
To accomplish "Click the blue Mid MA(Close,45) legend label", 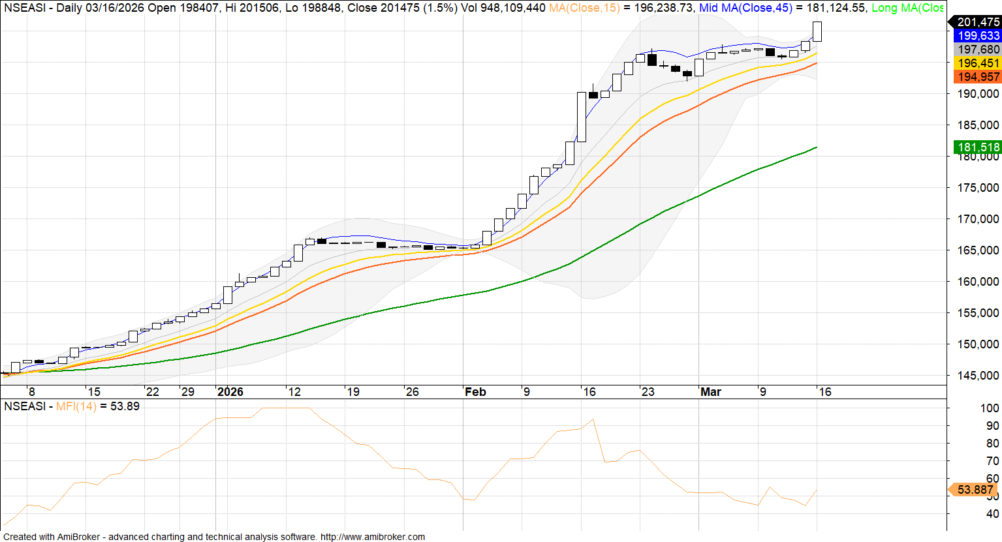I will 745,8.
